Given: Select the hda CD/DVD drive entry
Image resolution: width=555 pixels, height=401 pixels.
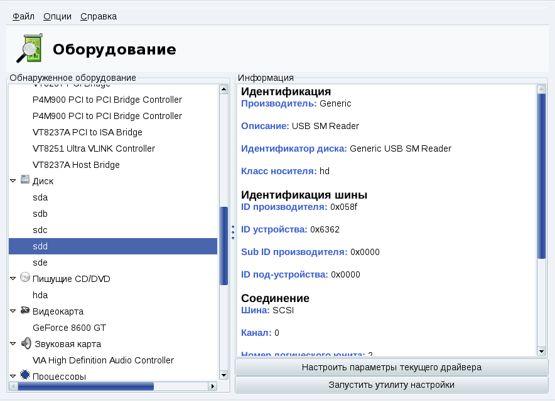Looking at the screenshot, I should coord(41,294).
